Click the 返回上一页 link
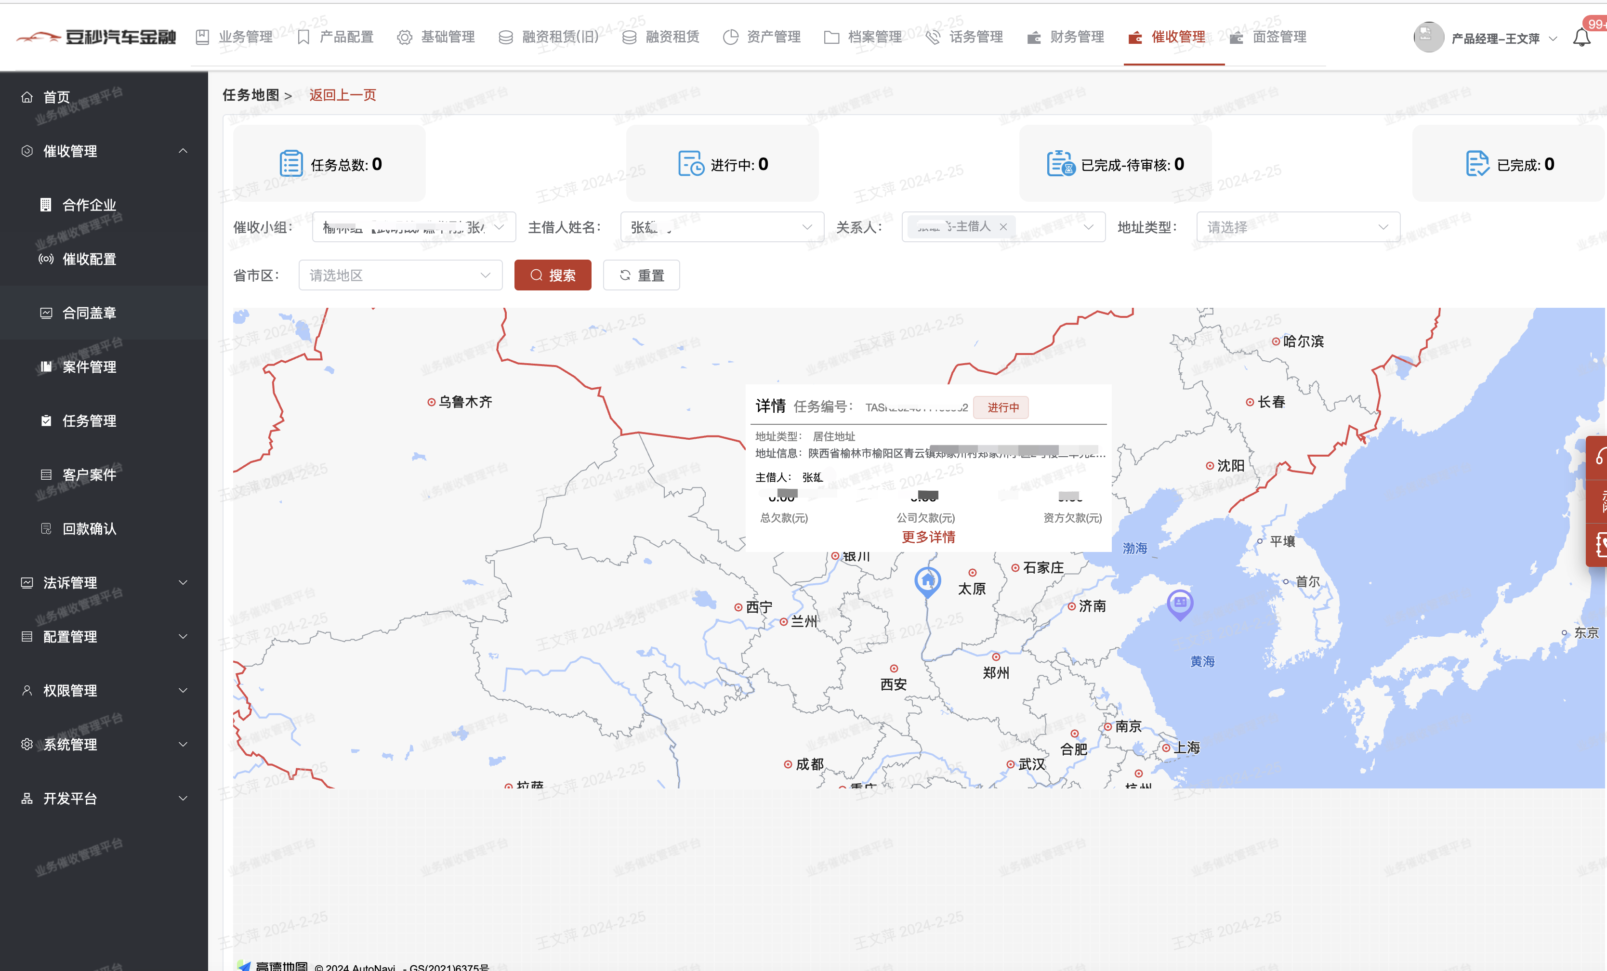This screenshot has width=1607, height=971. (342, 95)
